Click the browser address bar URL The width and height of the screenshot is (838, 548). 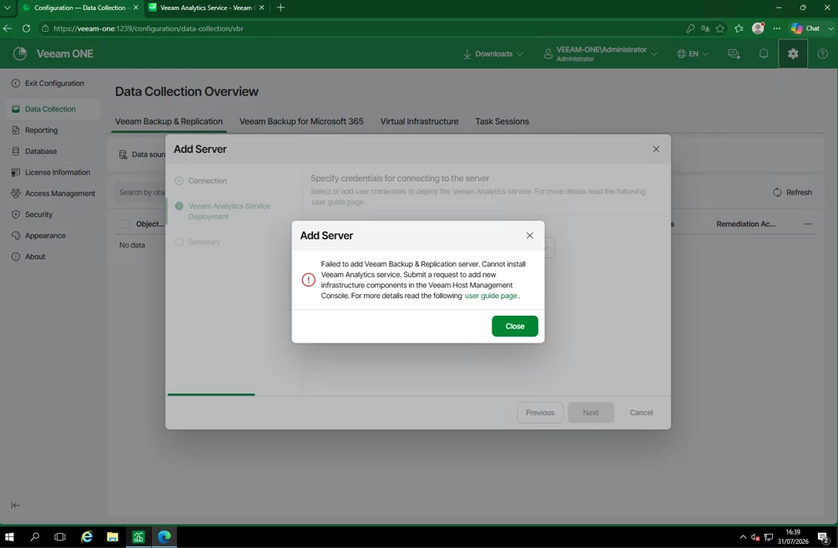coord(148,28)
